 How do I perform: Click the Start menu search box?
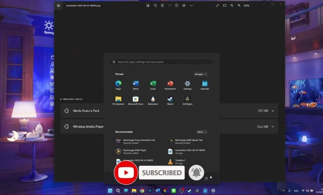pos(161,62)
